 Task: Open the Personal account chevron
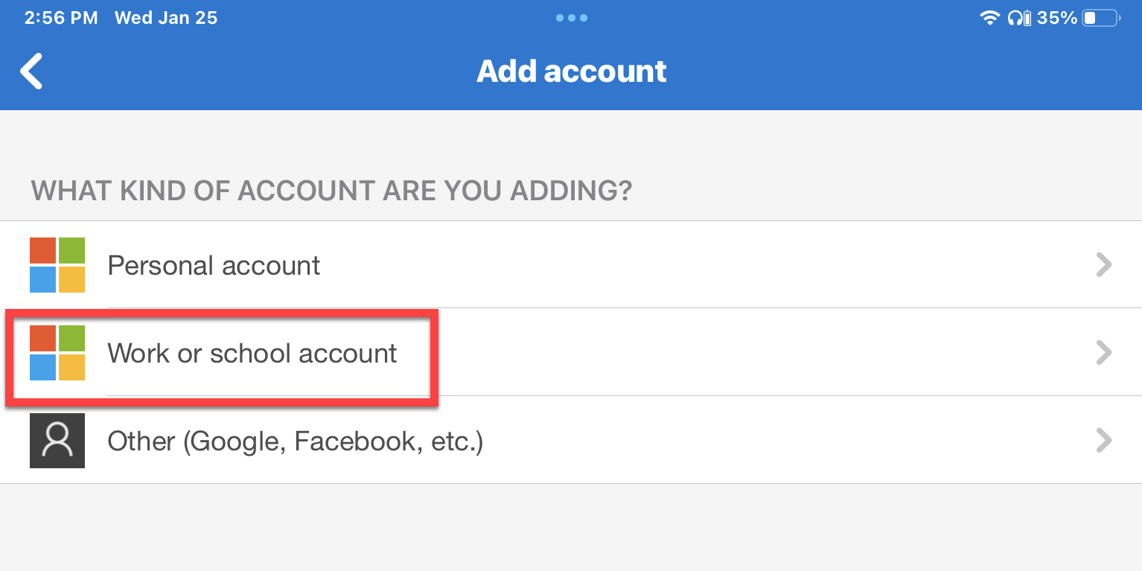[x=1104, y=265]
